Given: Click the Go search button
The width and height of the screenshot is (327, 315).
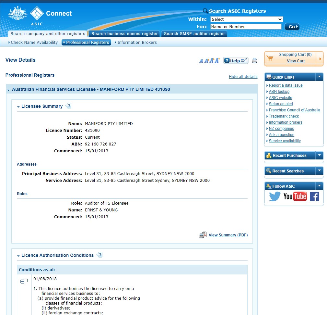Looking at the screenshot, I should point(292,27).
